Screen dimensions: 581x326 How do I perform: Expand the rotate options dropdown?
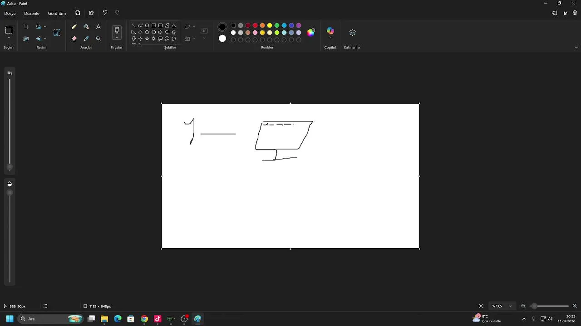[45, 27]
